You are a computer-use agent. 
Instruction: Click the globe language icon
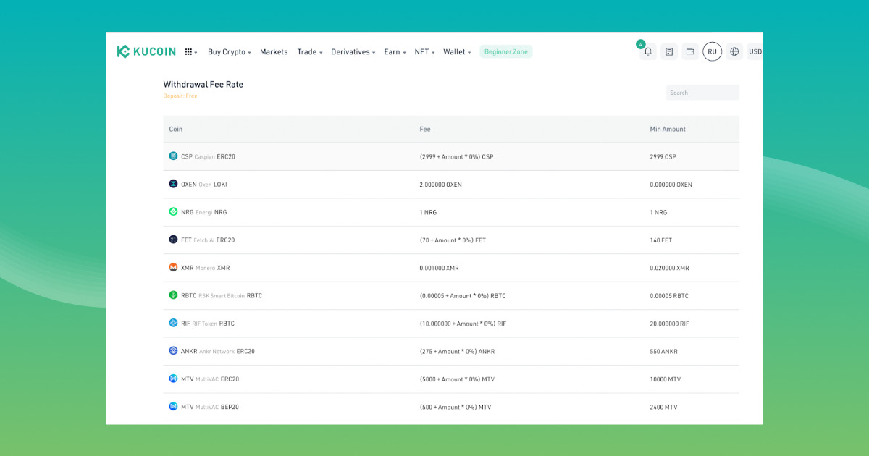coord(734,51)
